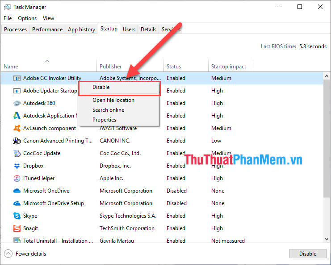Click the Autodesk 360 icon

click(17, 103)
